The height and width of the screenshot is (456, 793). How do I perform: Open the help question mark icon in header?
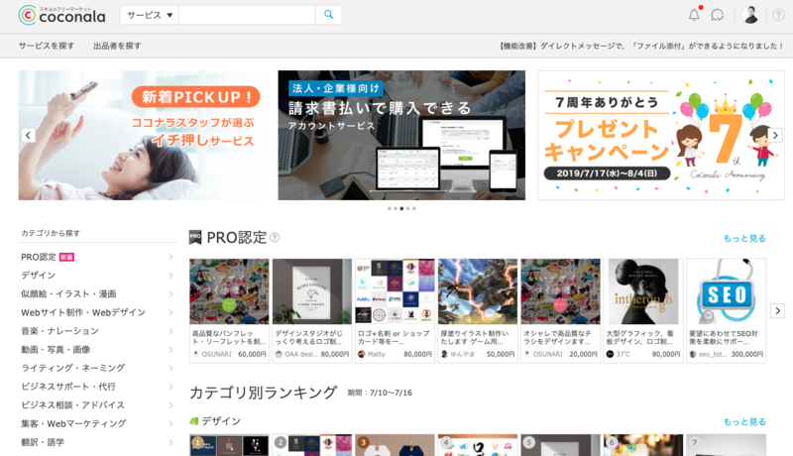[x=779, y=15]
